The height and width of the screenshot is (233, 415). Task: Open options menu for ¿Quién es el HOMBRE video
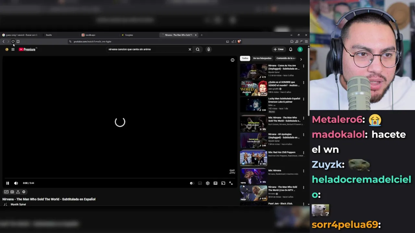pos(303,83)
